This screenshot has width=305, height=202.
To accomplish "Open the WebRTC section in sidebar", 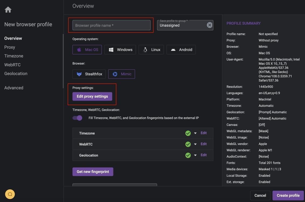I will pos(12,65).
